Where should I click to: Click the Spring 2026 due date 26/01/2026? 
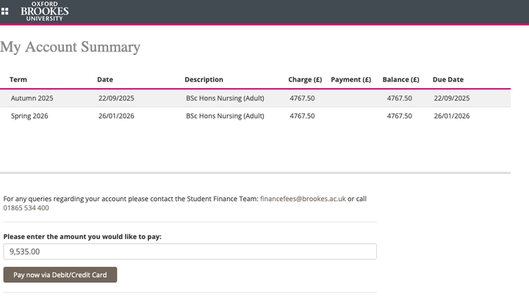[x=451, y=116]
